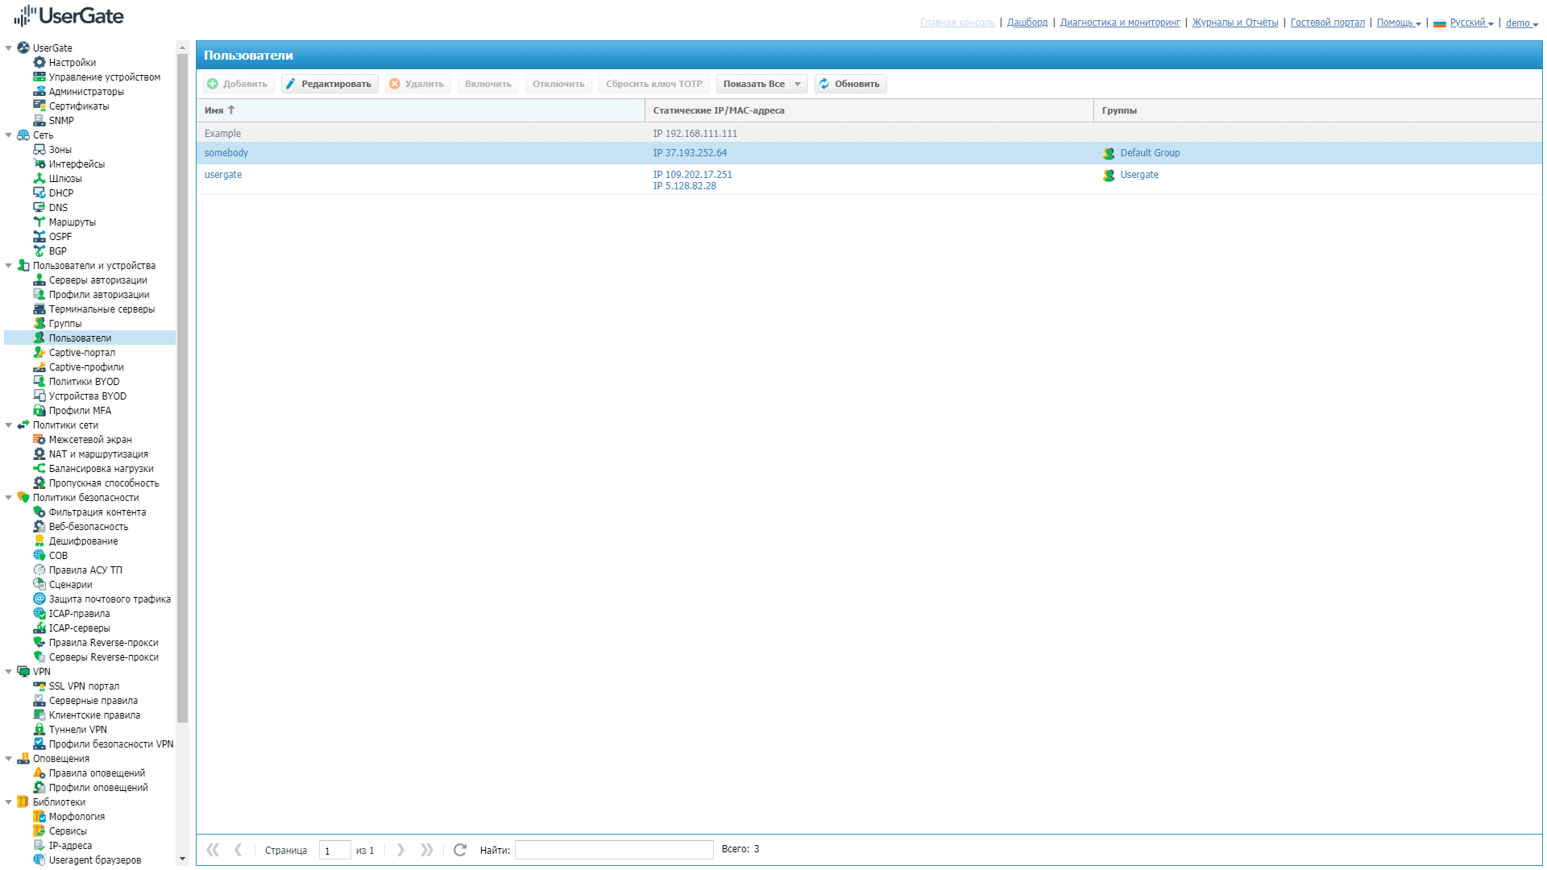Collapse the Политики безопасности tree section
The height and width of the screenshot is (870, 1547).
[x=9, y=498]
